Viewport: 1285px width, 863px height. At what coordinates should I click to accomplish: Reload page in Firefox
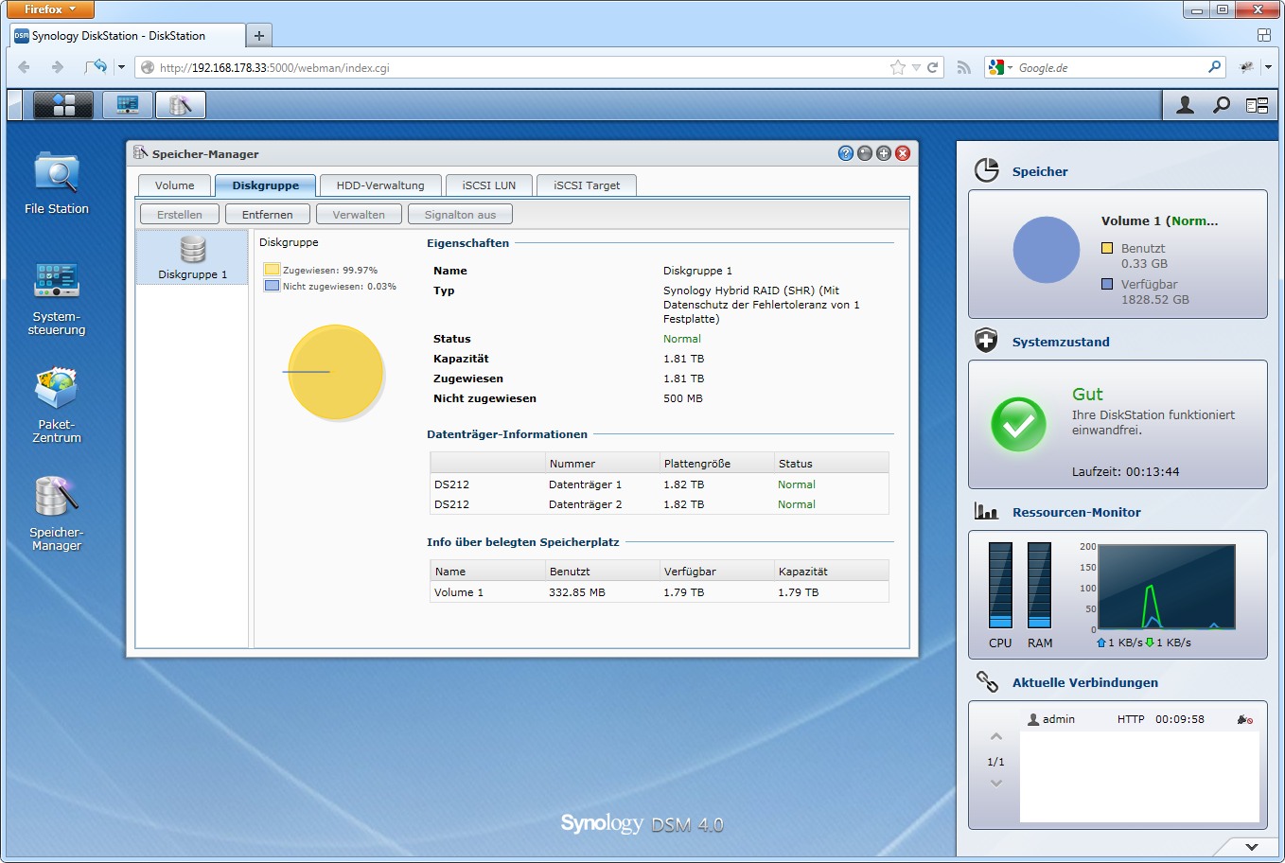coord(932,67)
